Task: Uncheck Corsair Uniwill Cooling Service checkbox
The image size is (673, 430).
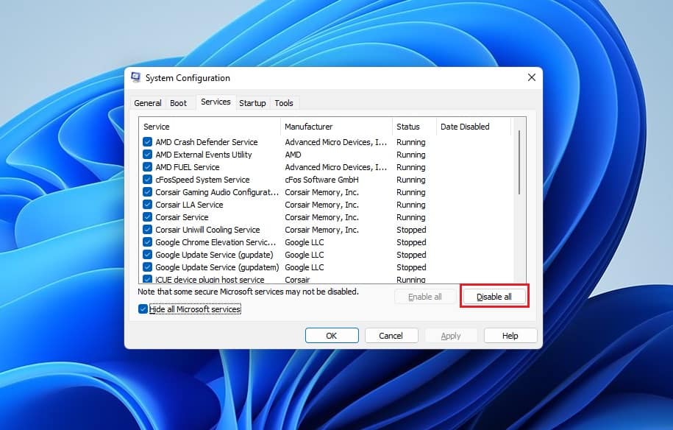Action: pos(147,230)
